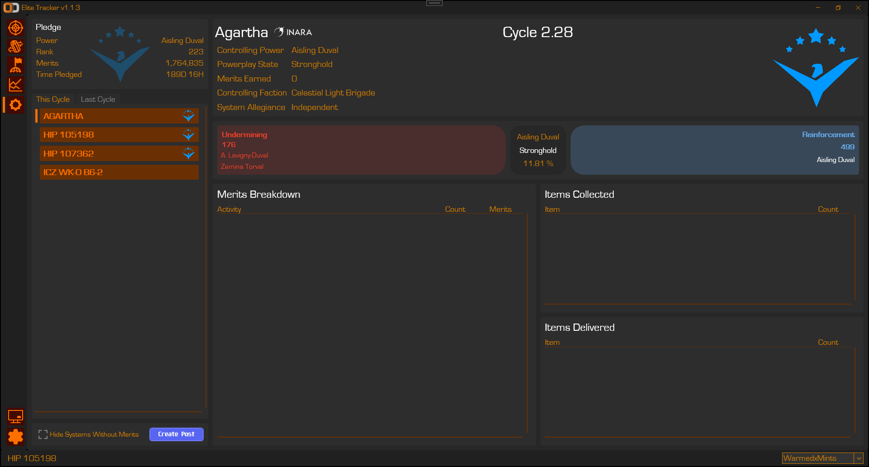This screenshot has height=467, width=869.
Task: Open the flag-and-globe colonisation tab in the sidebar
Action: pos(15,66)
